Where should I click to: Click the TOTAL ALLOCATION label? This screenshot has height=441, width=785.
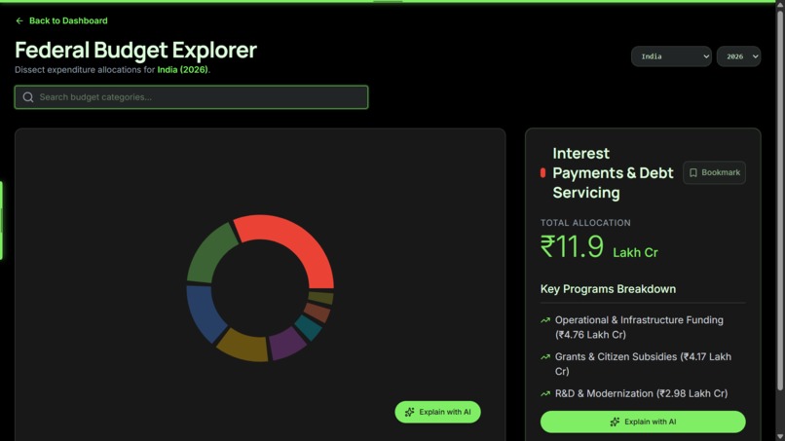click(x=585, y=223)
